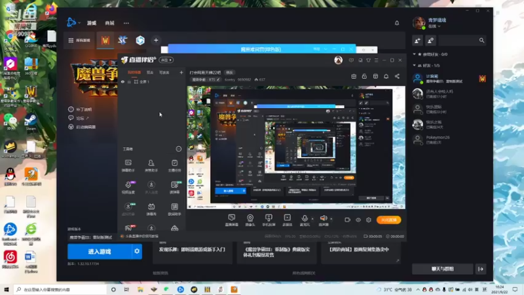Click the blue 进入游戏 play button

[100, 252]
